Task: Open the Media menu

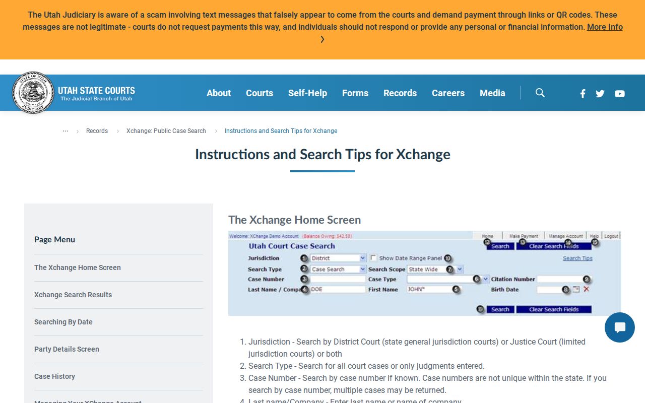Action: coord(492,93)
